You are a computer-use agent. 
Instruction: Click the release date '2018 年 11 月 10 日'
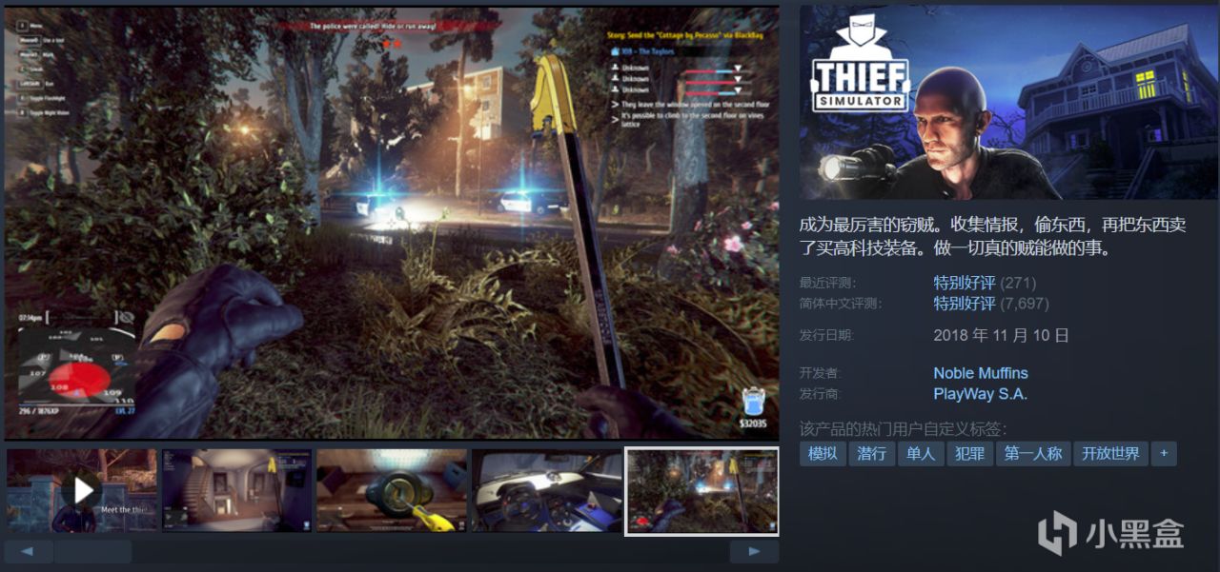pyautogui.click(x=1002, y=335)
